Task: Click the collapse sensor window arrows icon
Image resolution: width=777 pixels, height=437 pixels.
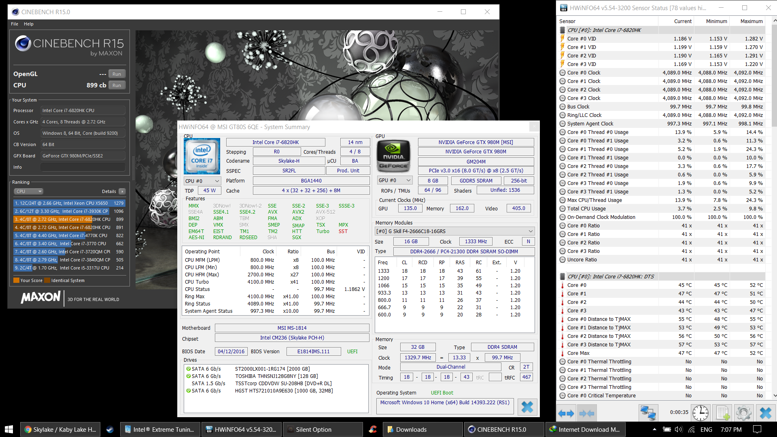Action: pos(587,414)
